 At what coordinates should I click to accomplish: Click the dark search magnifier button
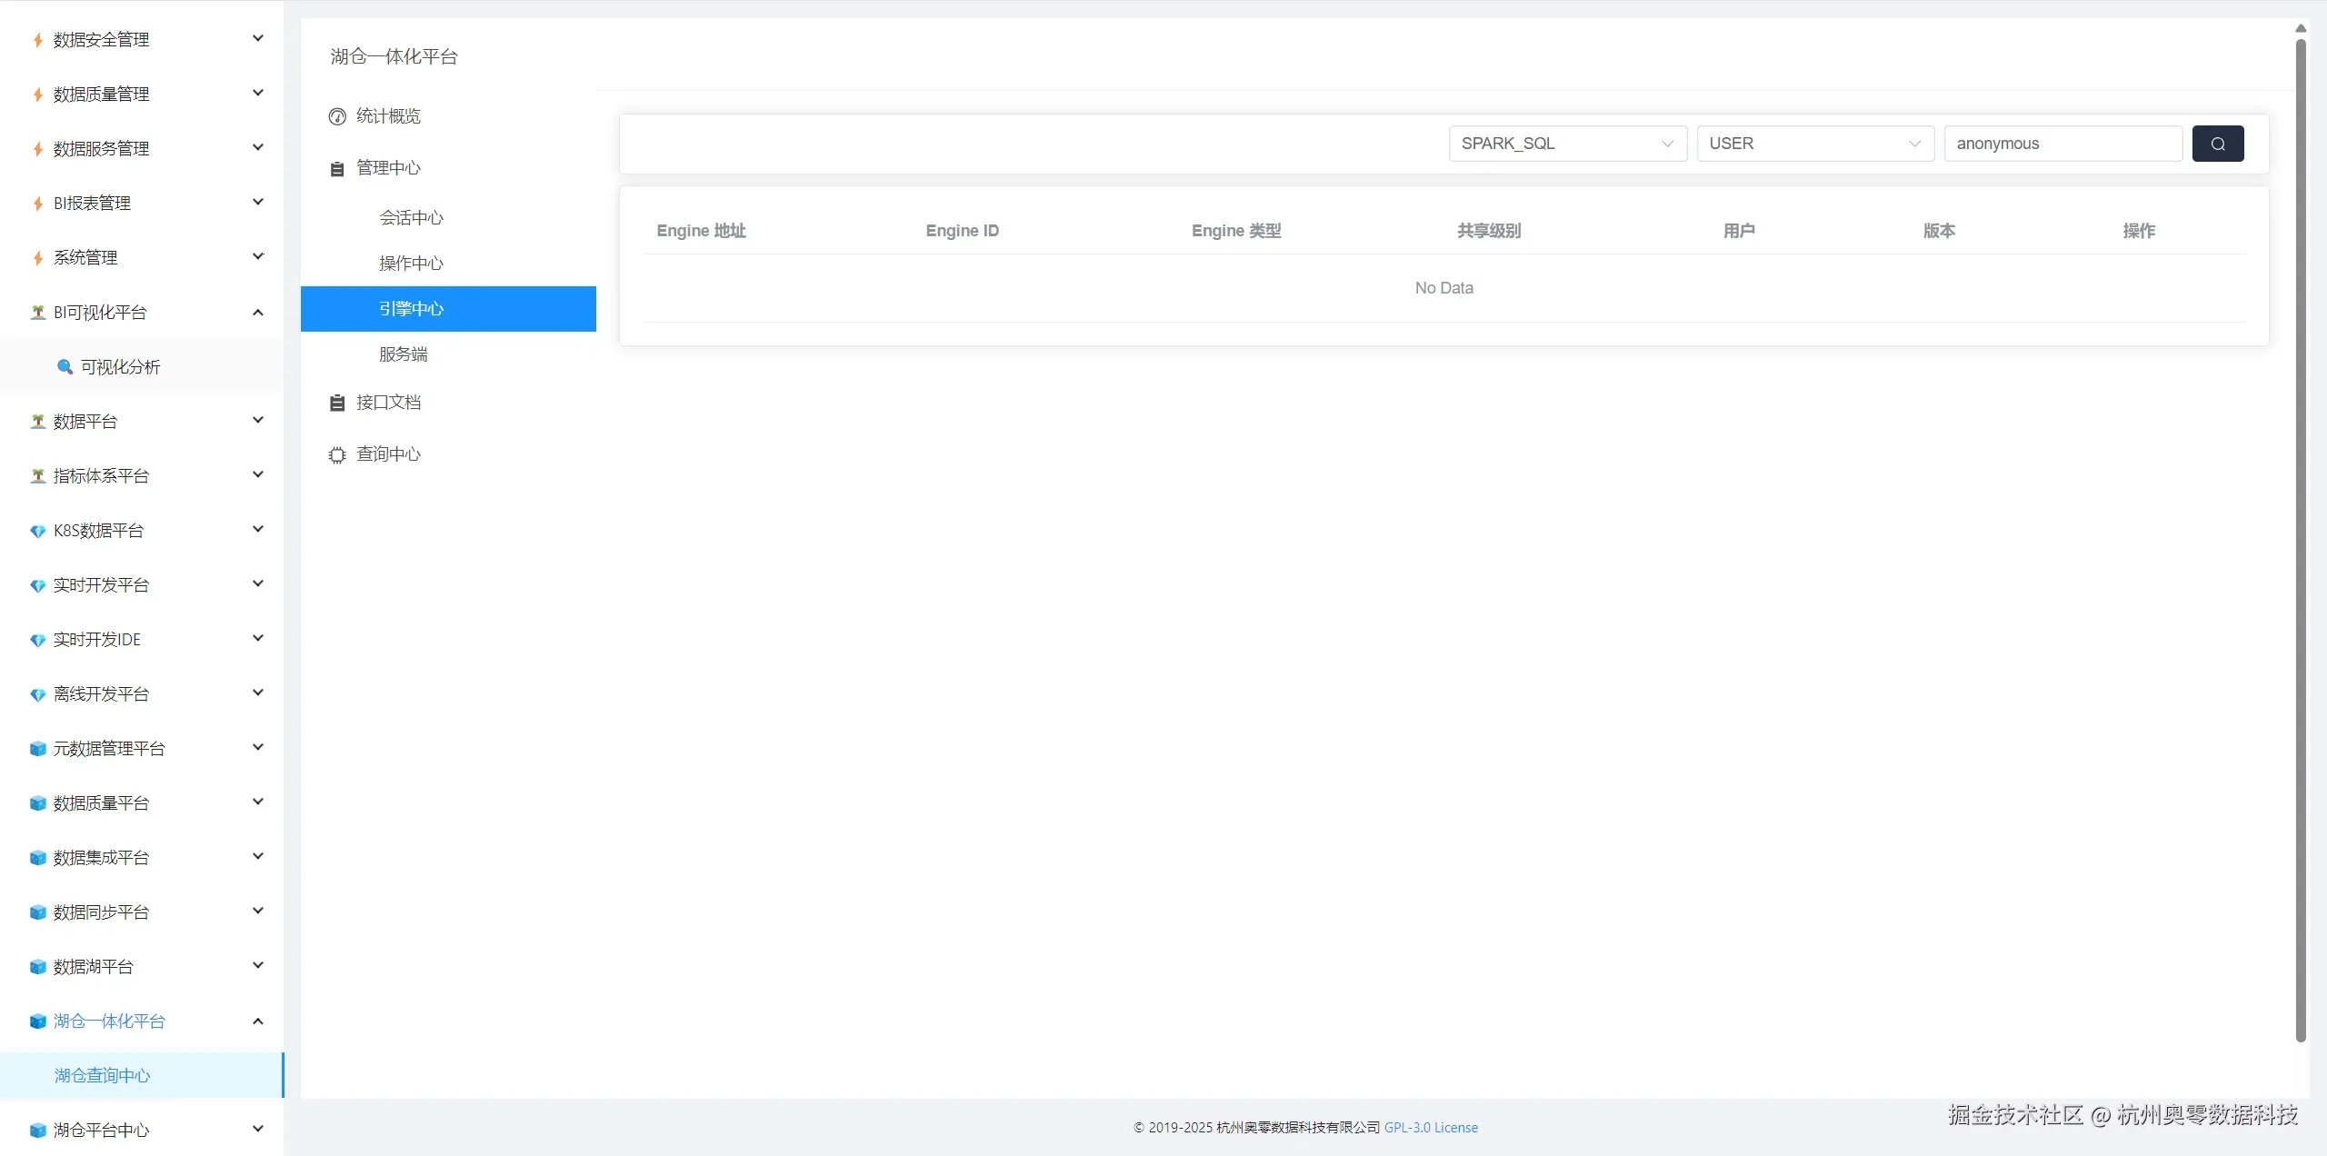pyautogui.click(x=2217, y=144)
